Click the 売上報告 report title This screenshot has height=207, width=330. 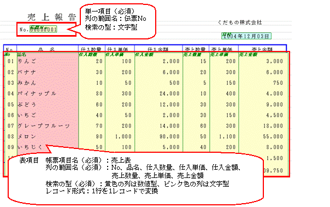[x=52, y=18]
